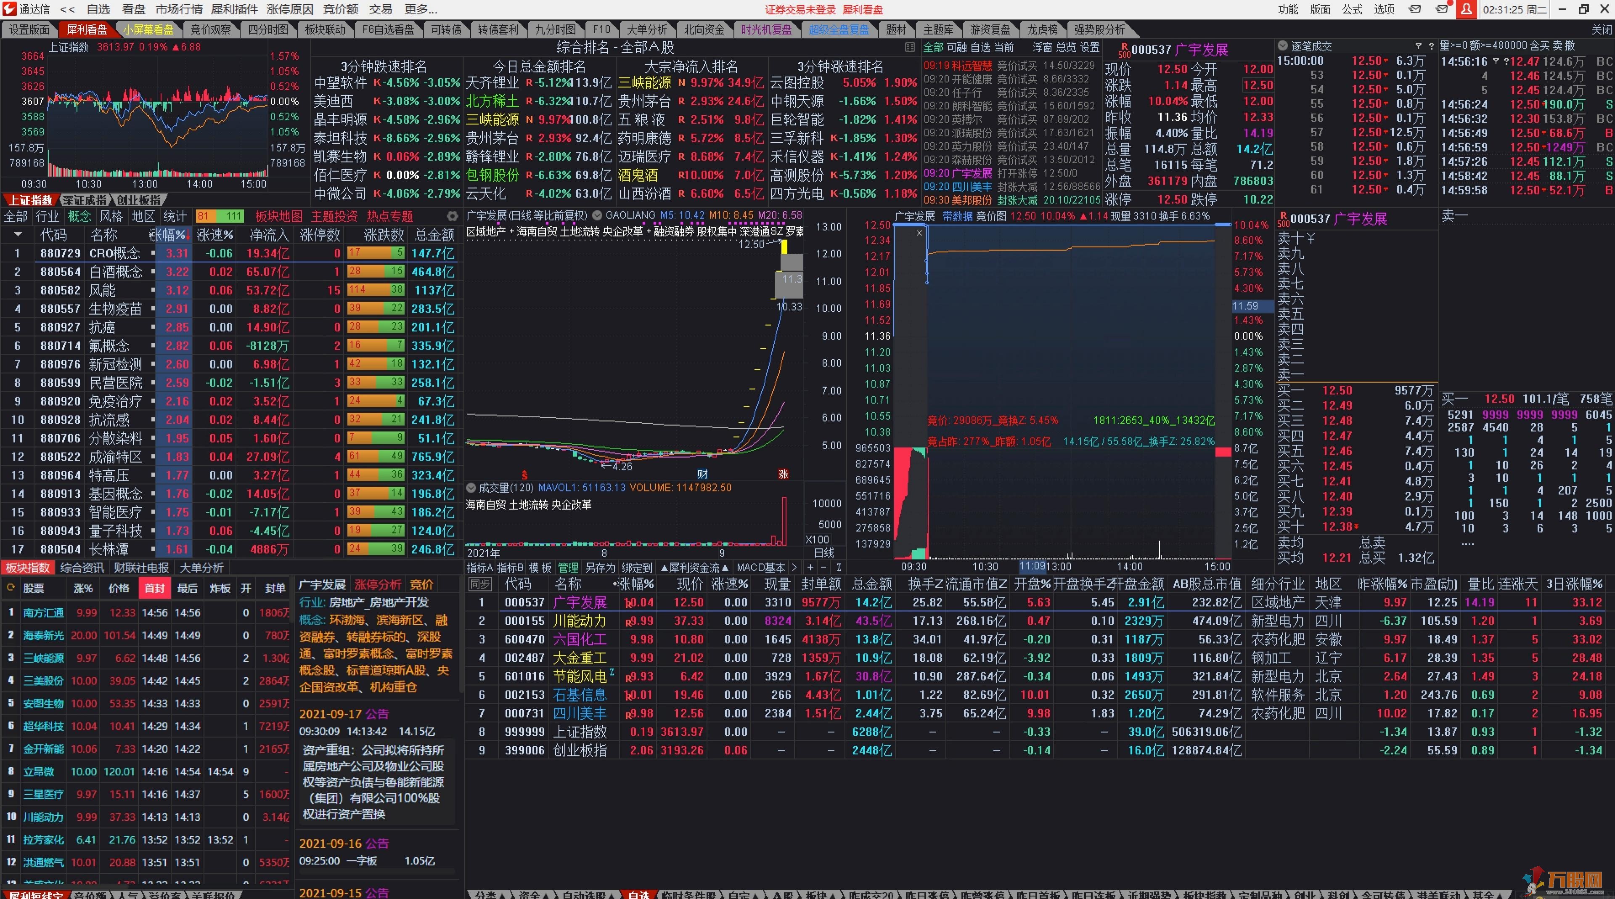Click the 11:09 time marker on the intraday axis
This screenshot has width=1615, height=899.
pyautogui.click(x=1032, y=566)
